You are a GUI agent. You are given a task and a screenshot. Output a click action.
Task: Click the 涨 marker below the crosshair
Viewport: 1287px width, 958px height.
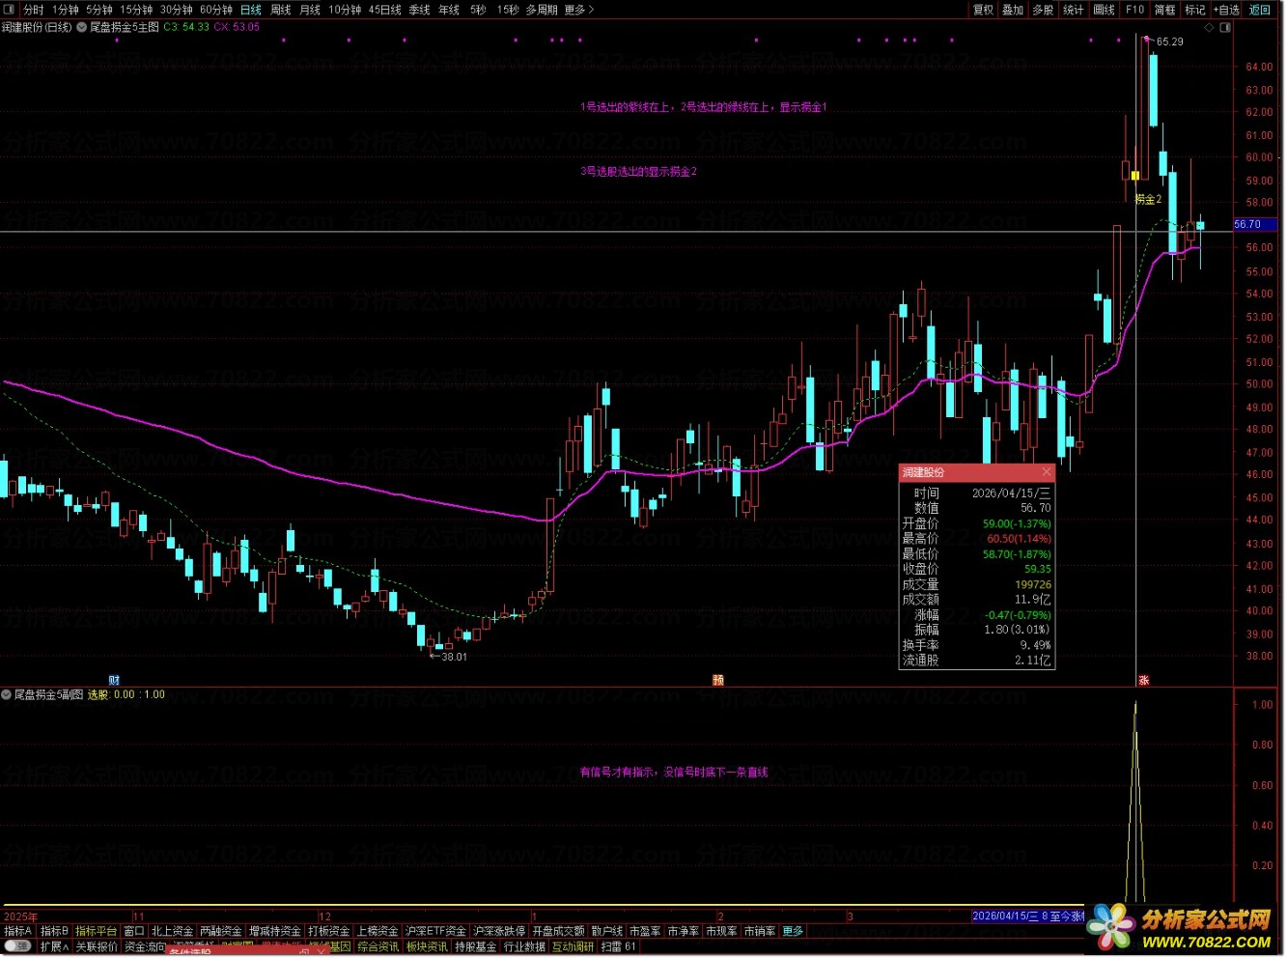coord(1143,680)
